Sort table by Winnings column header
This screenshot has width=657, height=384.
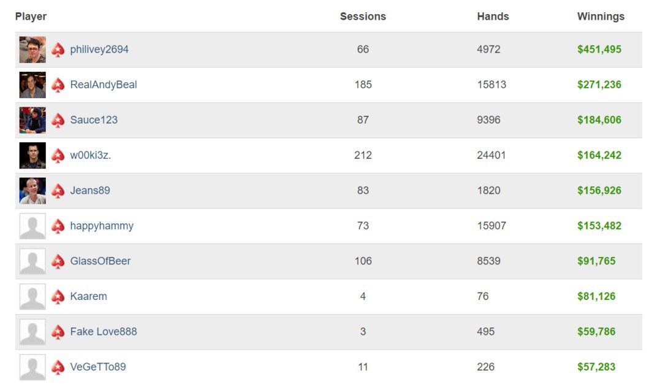[x=601, y=17]
